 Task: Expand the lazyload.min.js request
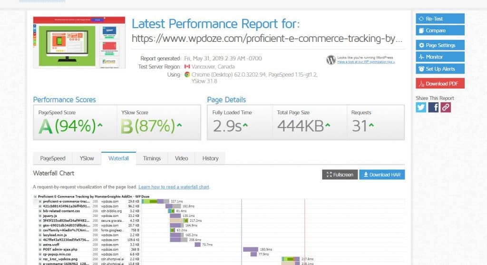pos(40,235)
